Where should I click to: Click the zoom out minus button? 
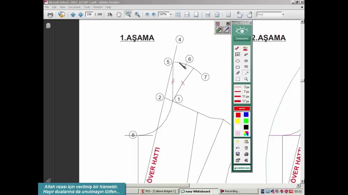coord(147,14)
